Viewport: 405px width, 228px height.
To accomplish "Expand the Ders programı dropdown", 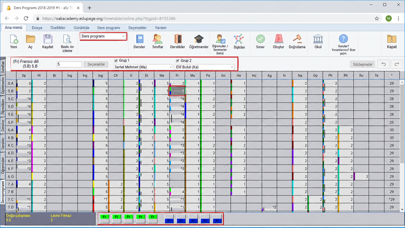I will point(103,36).
